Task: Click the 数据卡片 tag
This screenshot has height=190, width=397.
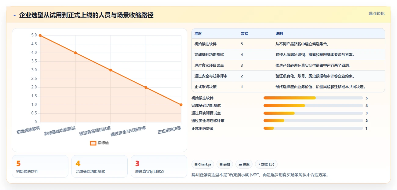Action: pyautogui.click(x=266, y=164)
